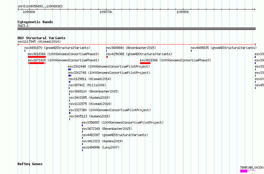Click the small red square under nsv4154368
The width and height of the screenshot is (264, 174).
pyautogui.click(x=107, y=57)
